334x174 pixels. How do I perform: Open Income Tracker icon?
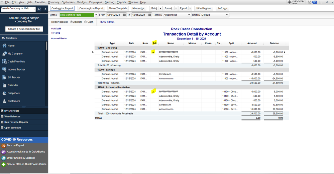(4, 69)
